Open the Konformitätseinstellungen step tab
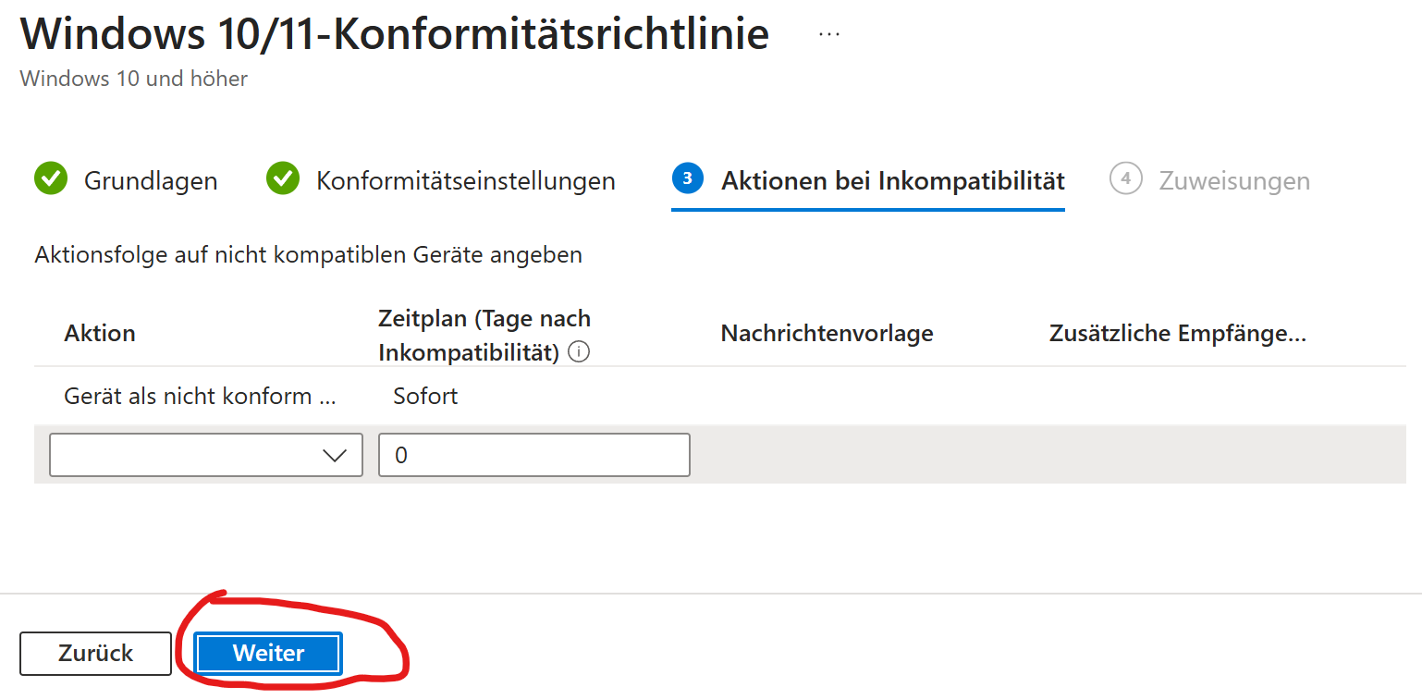 coord(465,180)
